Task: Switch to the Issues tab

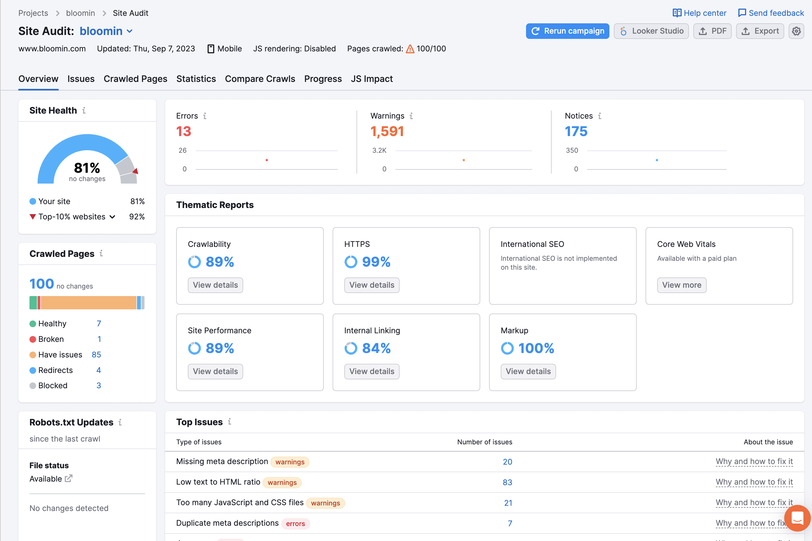Action: [81, 79]
